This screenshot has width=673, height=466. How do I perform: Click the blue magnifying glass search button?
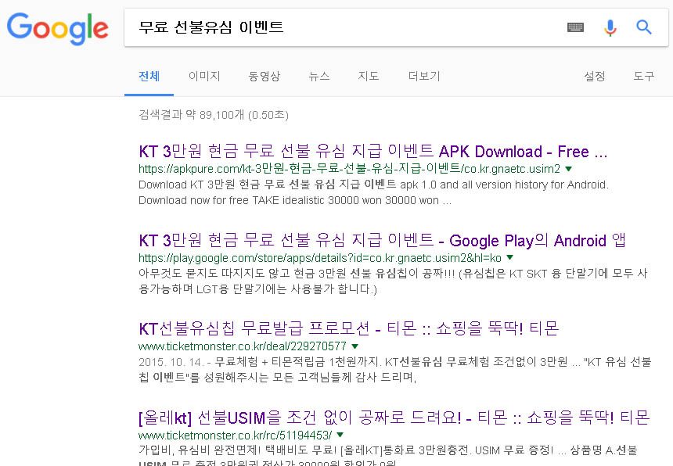pos(644,27)
